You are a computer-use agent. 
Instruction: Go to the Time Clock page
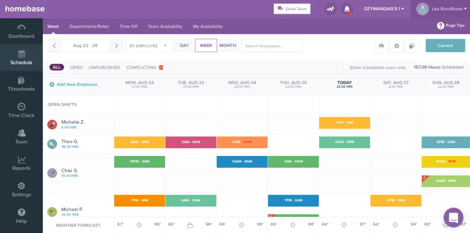[21, 110]
